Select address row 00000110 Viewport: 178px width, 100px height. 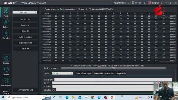(108, 60)
